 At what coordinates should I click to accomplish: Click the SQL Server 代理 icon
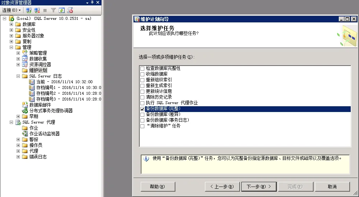18,122
